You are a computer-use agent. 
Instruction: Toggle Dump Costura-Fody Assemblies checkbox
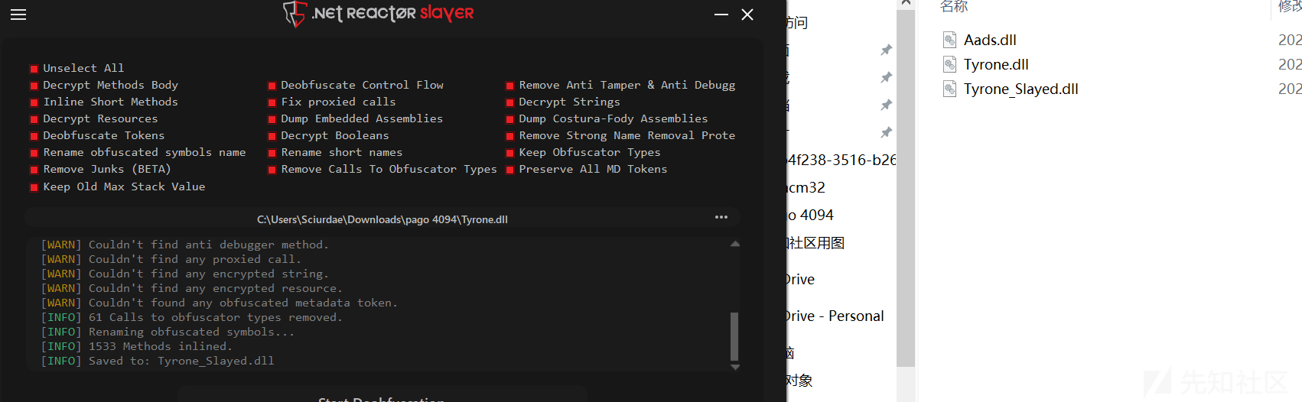pos(510,119)
